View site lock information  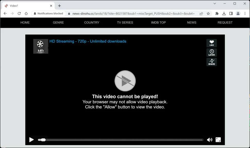[69, 14]
